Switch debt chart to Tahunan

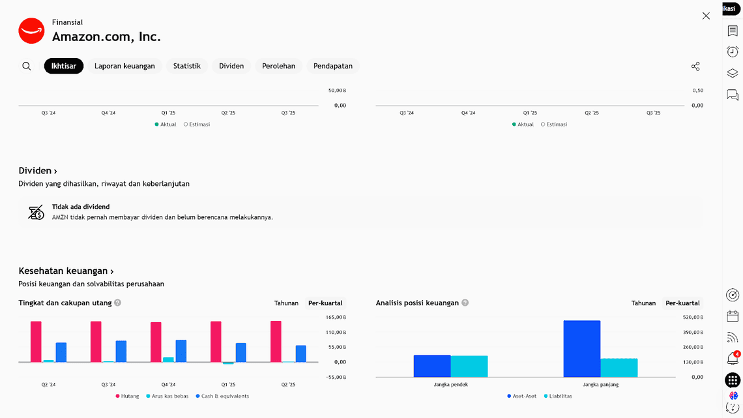pos(286,303)
